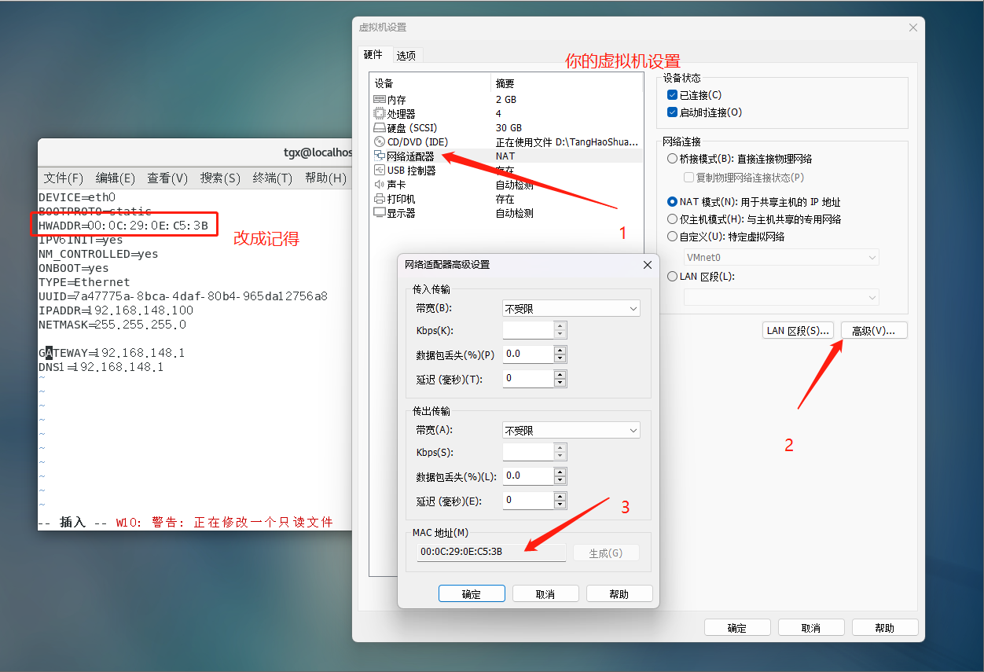Select the USB 控制器 icon
The image size is (984, 672).
click(x=380, y=171)
